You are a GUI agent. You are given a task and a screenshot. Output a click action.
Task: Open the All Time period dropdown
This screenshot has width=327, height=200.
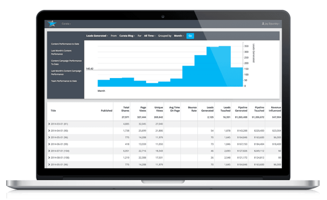[150, 36]
